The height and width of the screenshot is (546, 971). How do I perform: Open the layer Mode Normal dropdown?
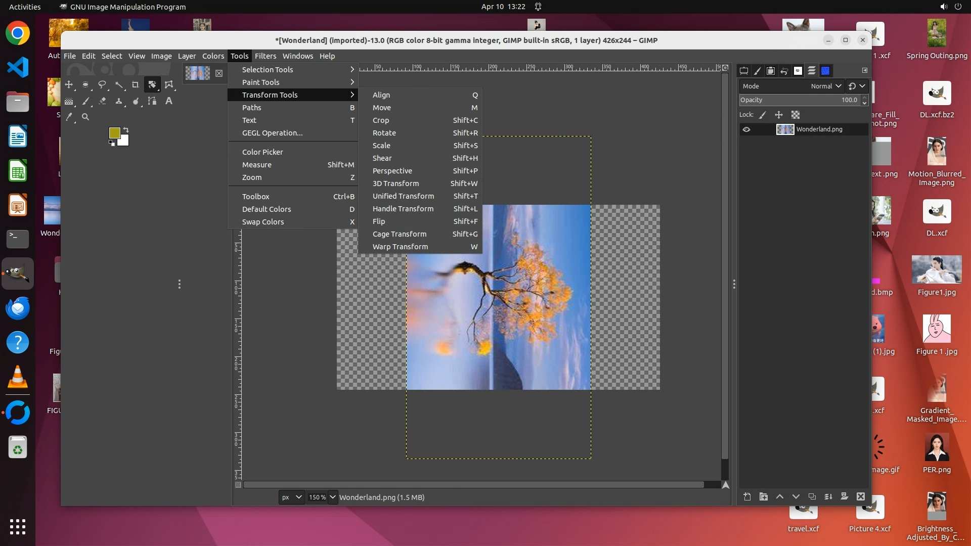point(825,86)
